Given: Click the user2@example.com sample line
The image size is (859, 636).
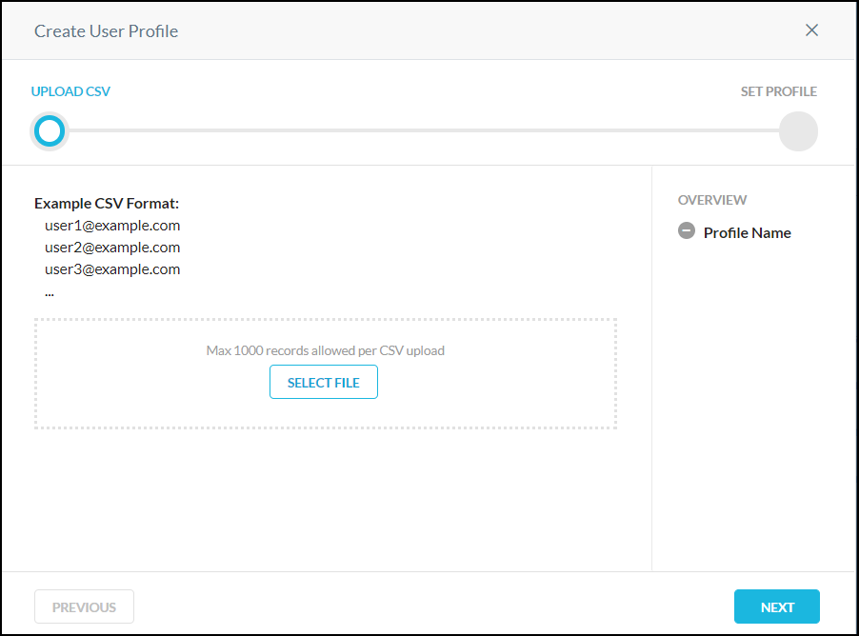Looking at the screenshot, I should 112,248.
